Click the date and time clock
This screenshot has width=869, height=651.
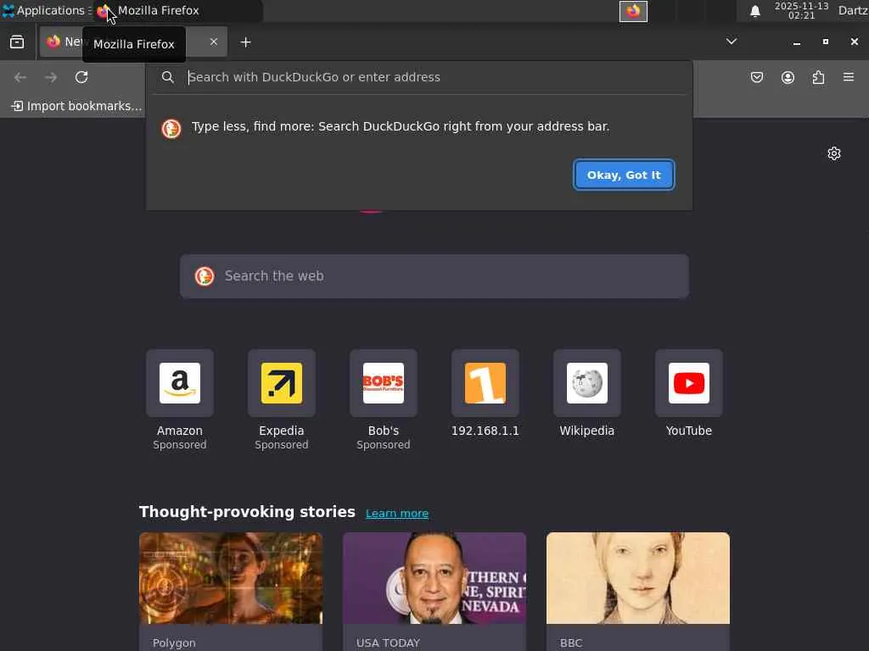tap(801, 10)
